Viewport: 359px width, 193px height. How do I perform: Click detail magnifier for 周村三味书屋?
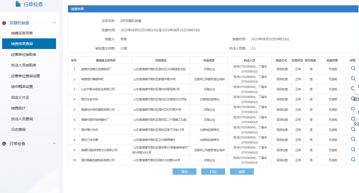coord(353,139)
